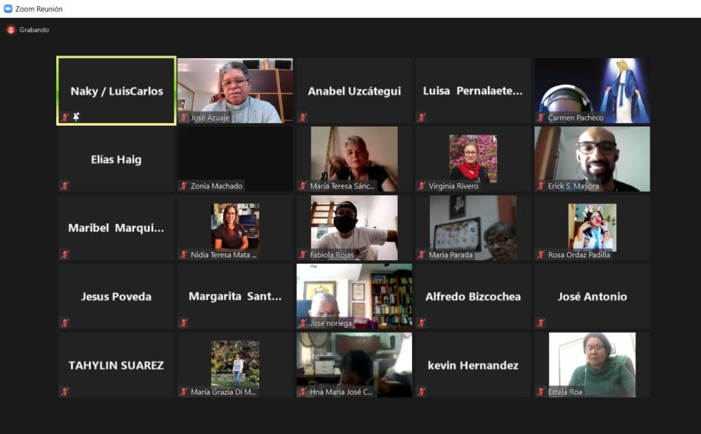Viewport: 701px width, 434px height.
Task: Click muted microphone icon on Naky / LuisCarlos tile
Action: pos(65,118)
